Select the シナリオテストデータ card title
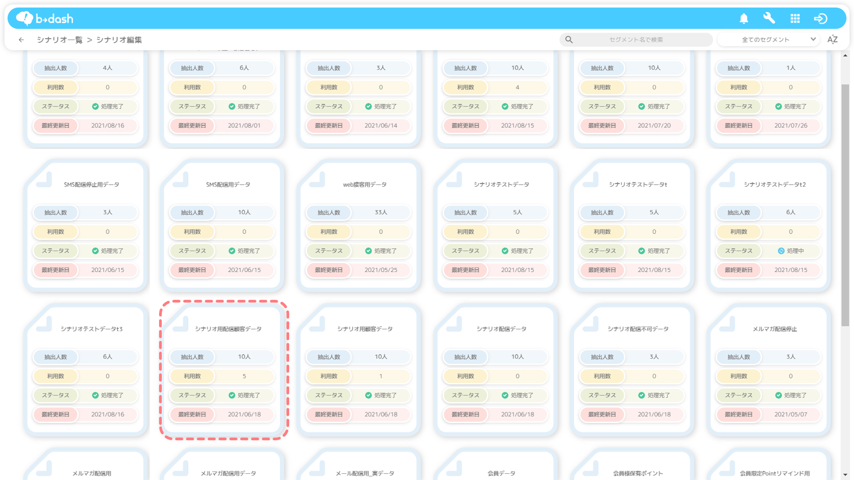 click(502, 185)
